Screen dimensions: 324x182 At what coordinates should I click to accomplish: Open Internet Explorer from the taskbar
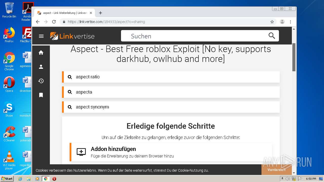point(20,179)
